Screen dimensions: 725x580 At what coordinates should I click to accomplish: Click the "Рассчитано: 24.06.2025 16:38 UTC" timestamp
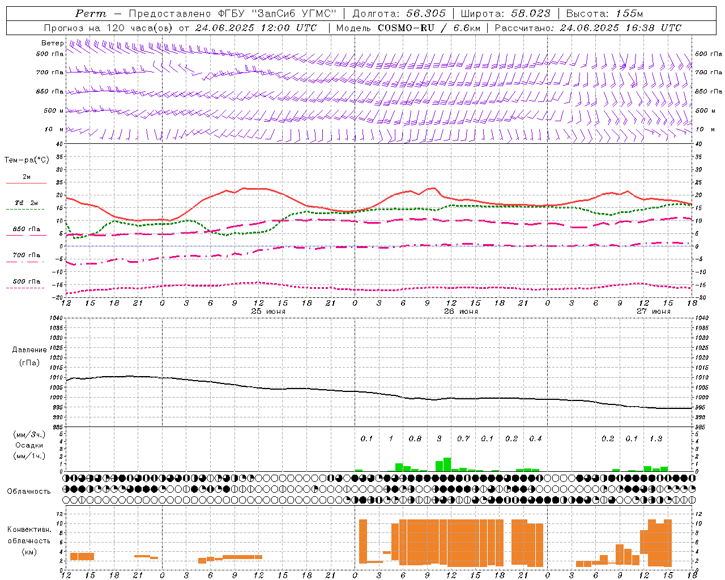click(588, 28)
